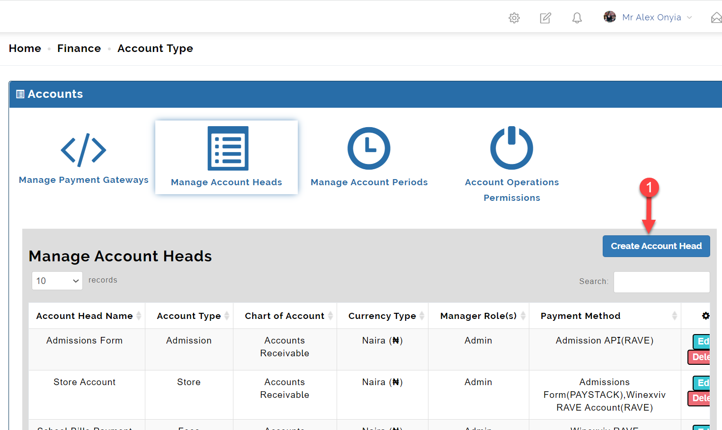Click the Manage Payment Gateways code icon
722x430 pixels.
point(83,150)
